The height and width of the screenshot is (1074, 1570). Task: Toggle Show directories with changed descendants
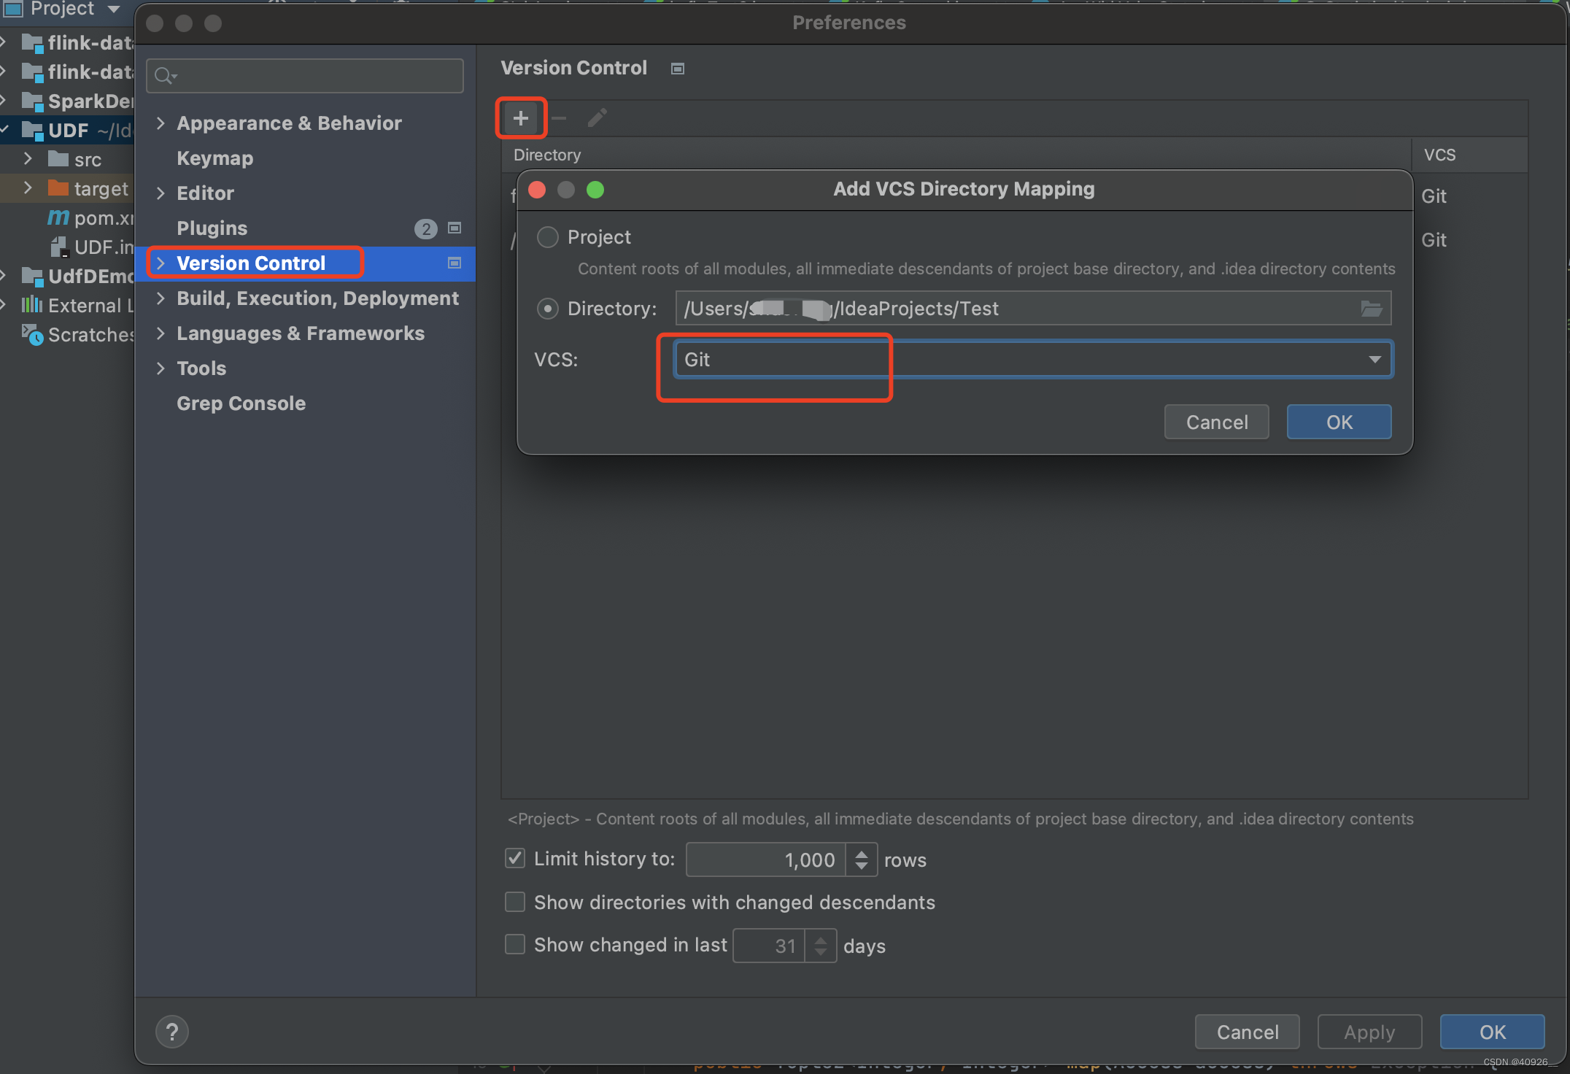515,902
